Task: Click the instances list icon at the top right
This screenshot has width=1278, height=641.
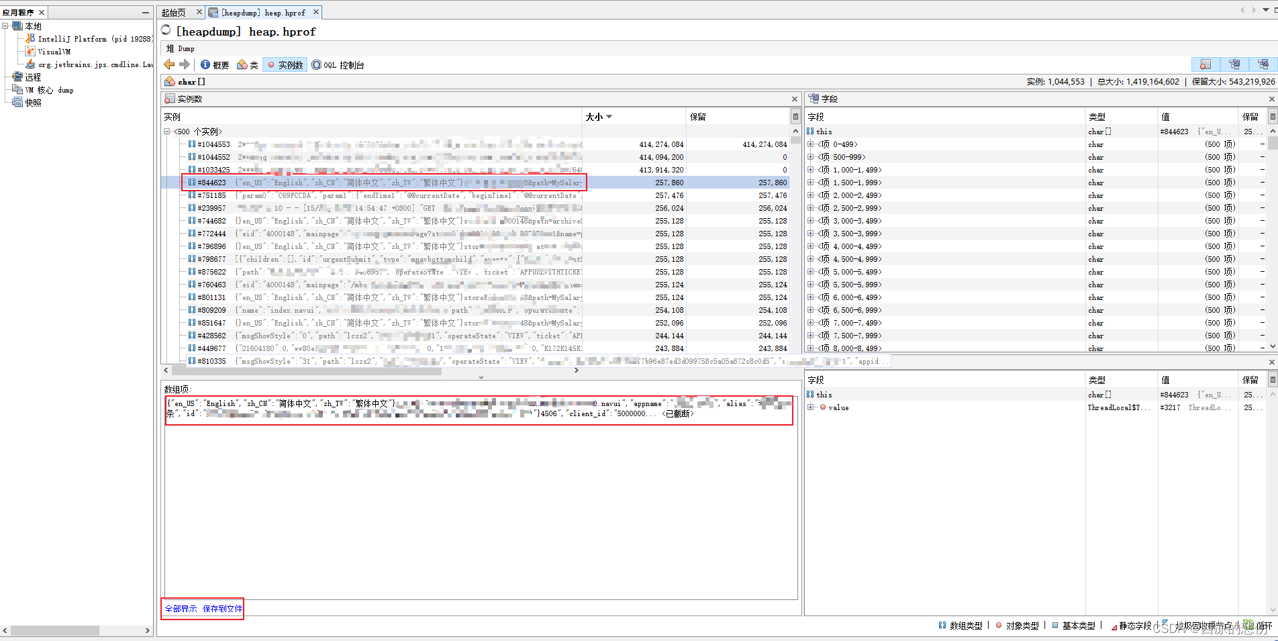Action: pos(1206,64)
